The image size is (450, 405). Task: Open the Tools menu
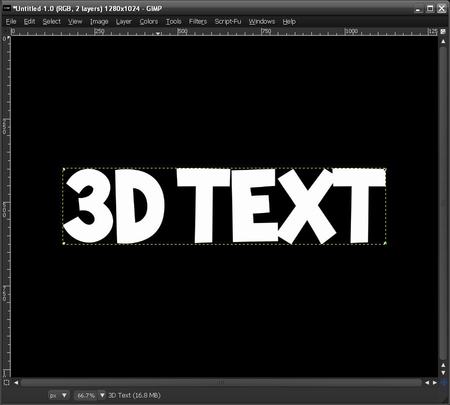click(173, 21)
